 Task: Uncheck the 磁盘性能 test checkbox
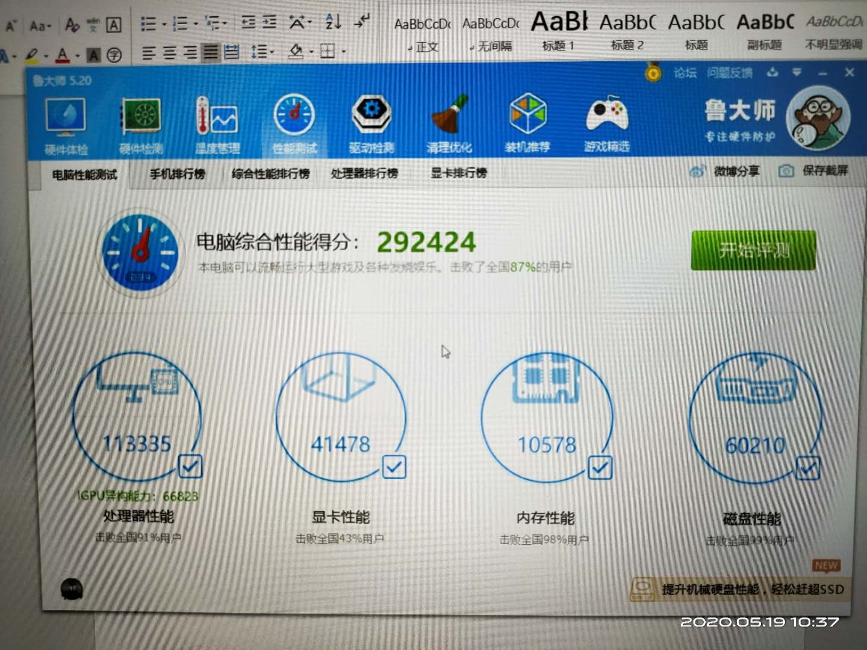point(807,468)
